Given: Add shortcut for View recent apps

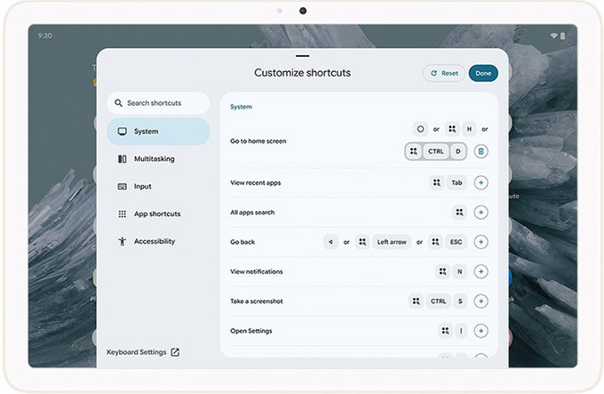Looking at the screenshot, I should tap(481, 182).
